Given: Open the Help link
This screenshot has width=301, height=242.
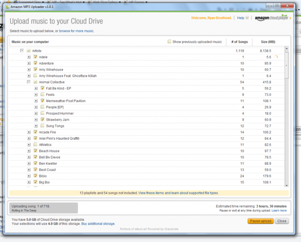Looking at the screenshot, I should [240, 18].
